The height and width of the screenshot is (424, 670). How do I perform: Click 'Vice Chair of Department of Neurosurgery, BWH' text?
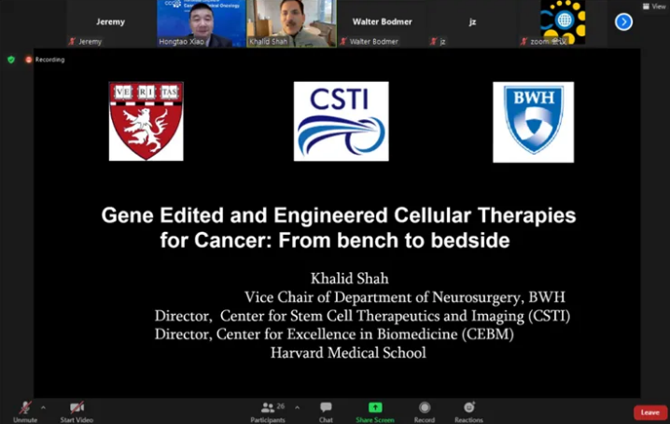pyautogui.click(x=405, y=297)
